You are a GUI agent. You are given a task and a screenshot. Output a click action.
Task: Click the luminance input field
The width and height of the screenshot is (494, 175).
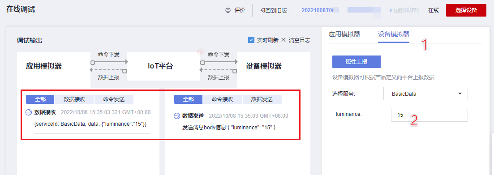pyautogui.click(x=430, y=115)
